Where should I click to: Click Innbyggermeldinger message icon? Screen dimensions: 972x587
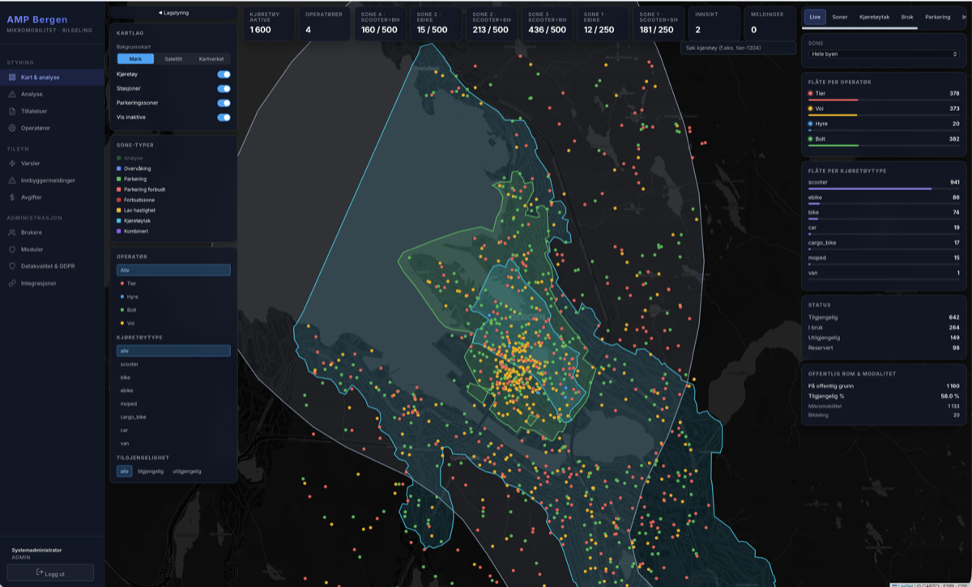(x=12, y=180)
